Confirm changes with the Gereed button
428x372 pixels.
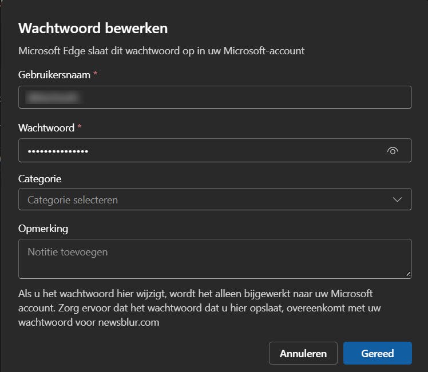coord(378,353)
